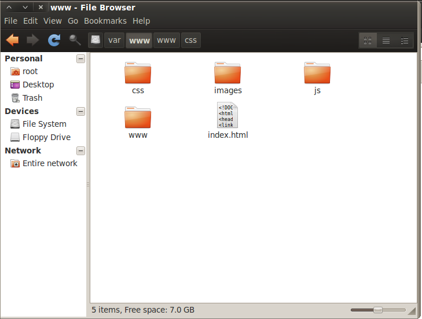Collapse the Personal section
Viewport: 422px width, 319px height.
coord(80,58)
